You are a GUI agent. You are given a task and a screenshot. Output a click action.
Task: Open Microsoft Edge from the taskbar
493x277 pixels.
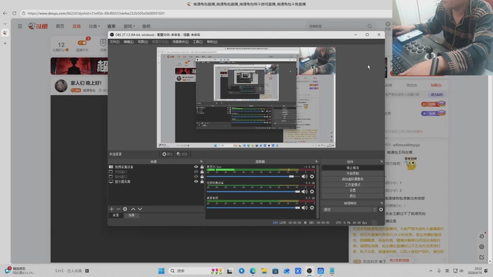tap(253, 271)
